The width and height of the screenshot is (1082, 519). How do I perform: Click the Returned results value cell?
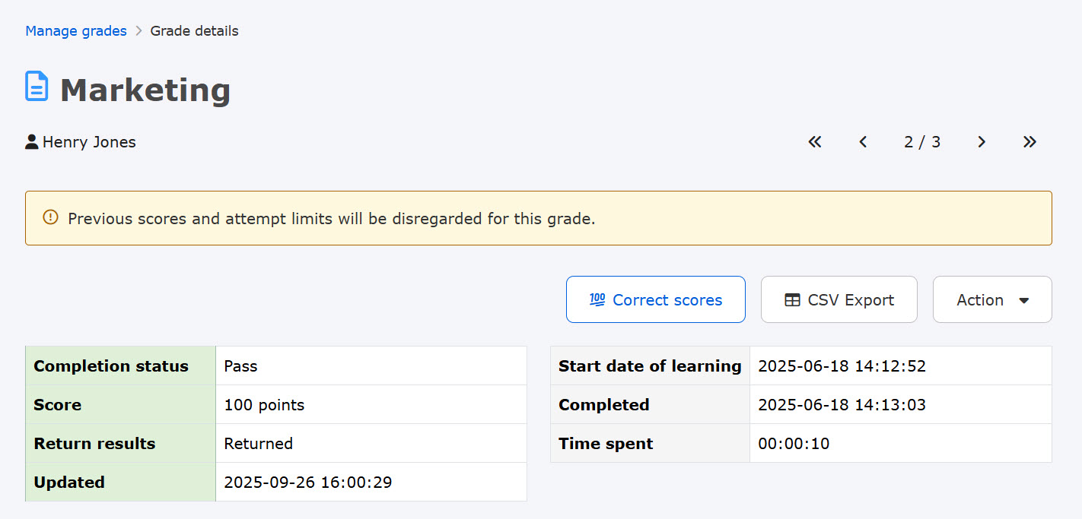(x=258, y=444)
